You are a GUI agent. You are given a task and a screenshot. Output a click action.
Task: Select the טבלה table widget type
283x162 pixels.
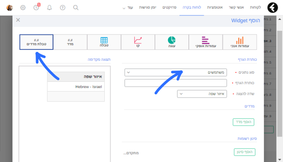pos(104,42)
